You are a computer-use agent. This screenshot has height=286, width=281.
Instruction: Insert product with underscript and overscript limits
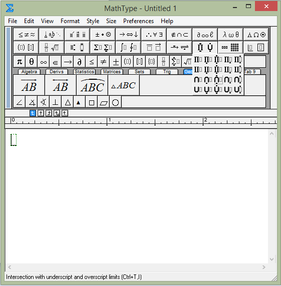(218, 60)
